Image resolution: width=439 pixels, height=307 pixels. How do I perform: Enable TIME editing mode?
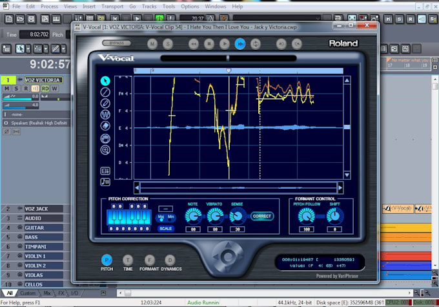[127, 259]
